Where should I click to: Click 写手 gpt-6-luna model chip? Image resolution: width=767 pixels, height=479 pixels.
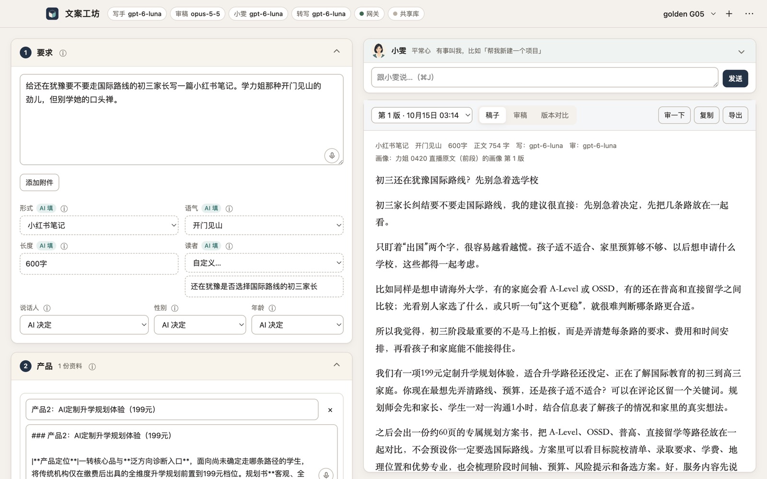point(137,14)
